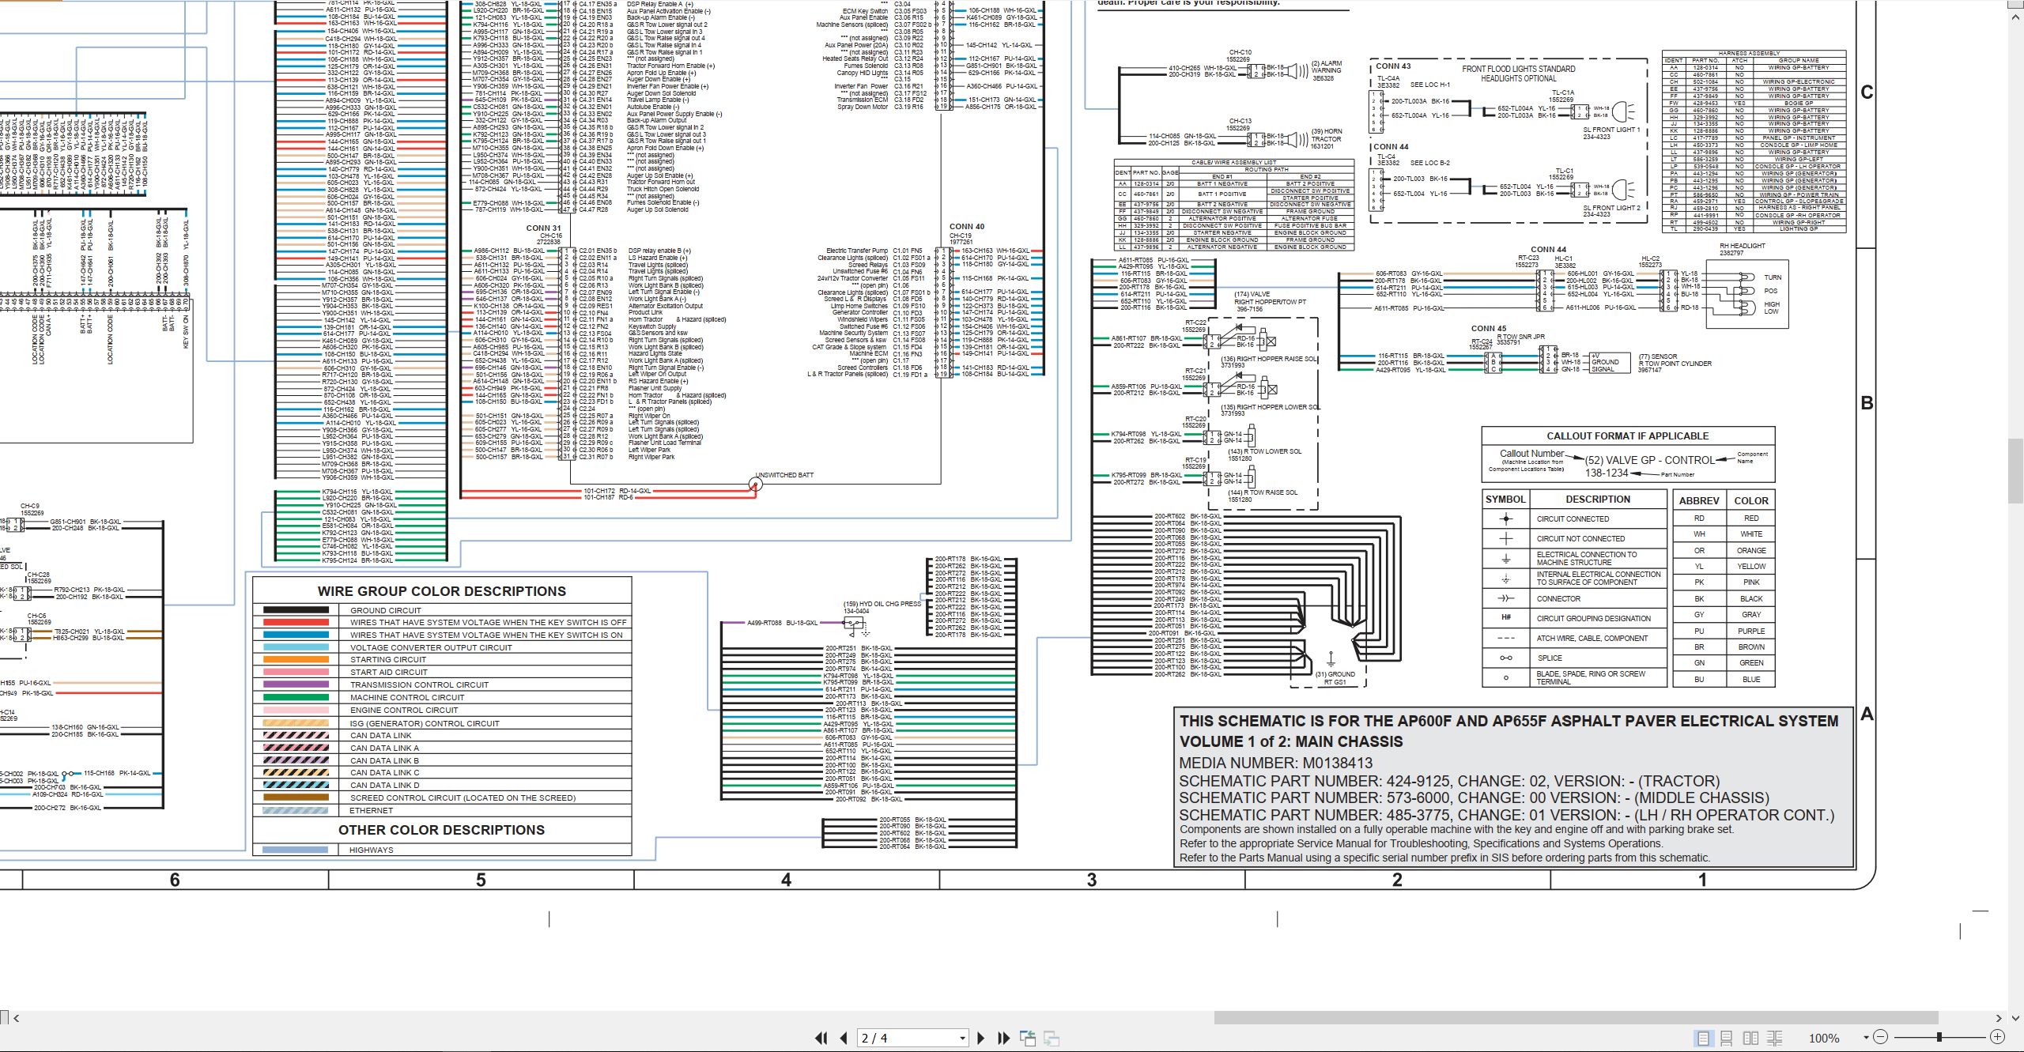Toggle two-page continuous facing layout
The image size is (2024, 1052).
pyautogui.click(x=1775, y=1038)
